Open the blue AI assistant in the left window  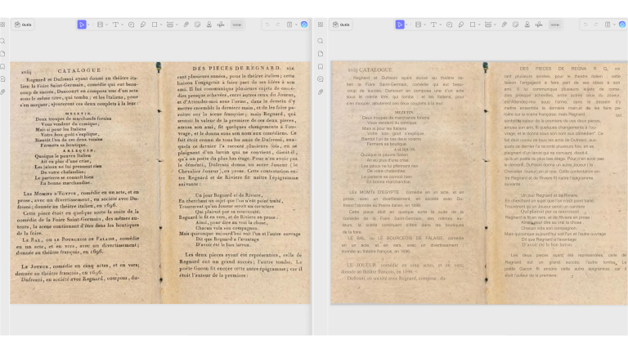click(x=304, y=25)
